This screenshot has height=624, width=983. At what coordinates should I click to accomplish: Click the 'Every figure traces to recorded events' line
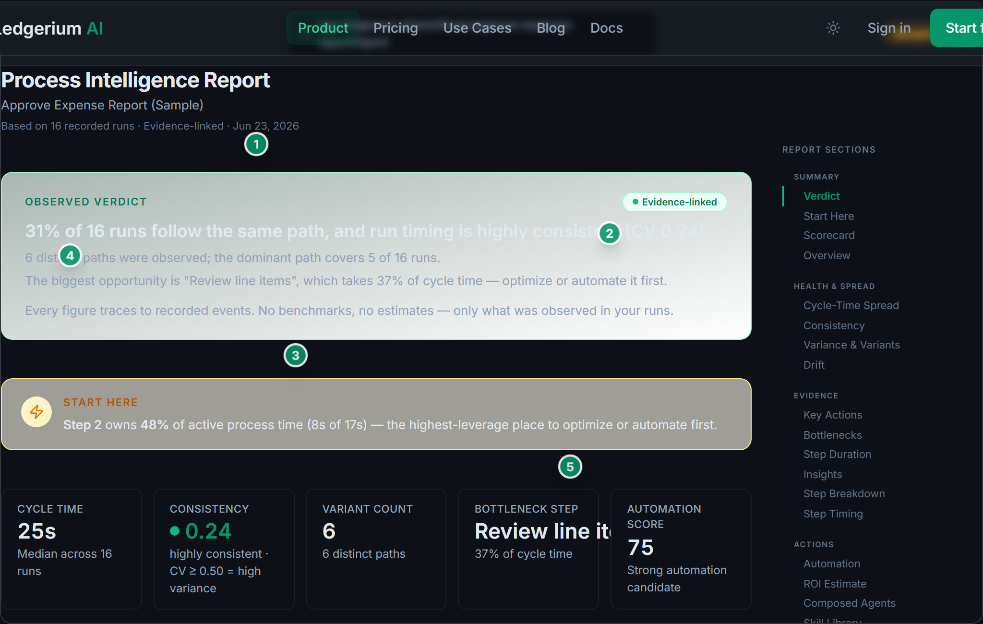349,311
